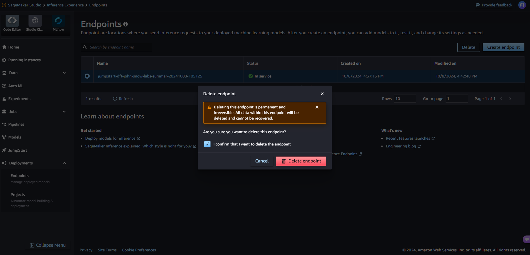Open the Privacy footer link
Screen dimensions: 530x255
(x=86, y=250)
